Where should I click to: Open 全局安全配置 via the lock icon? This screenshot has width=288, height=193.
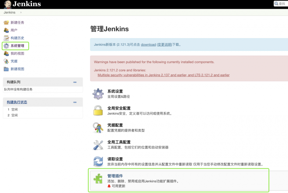pyautogui.click(x=98, y=111)
